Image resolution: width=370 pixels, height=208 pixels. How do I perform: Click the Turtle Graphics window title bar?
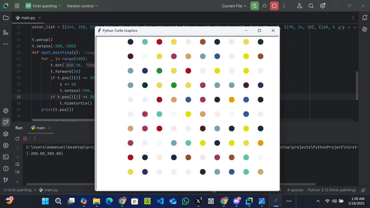(x=187, y=31)
